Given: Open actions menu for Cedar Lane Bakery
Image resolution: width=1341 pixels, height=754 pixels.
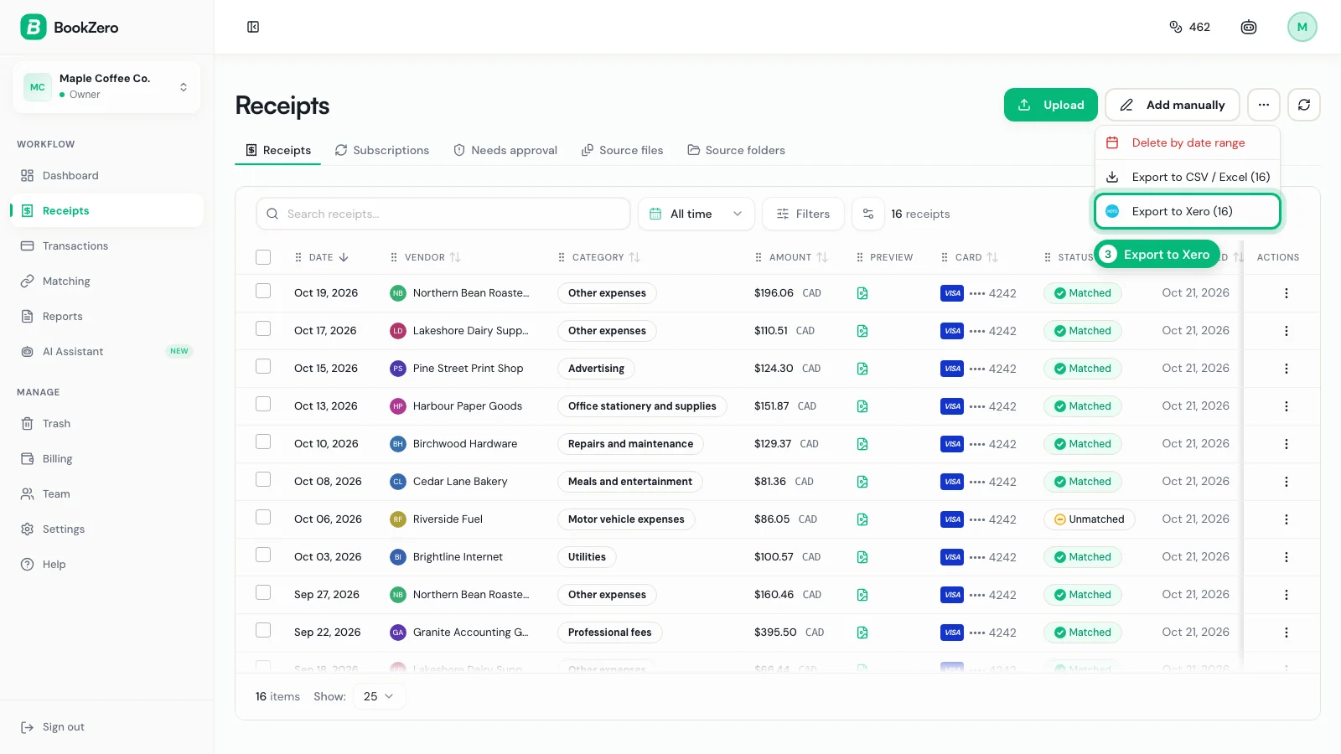Looking at the screenshot, I should (x=1286, y=482).
